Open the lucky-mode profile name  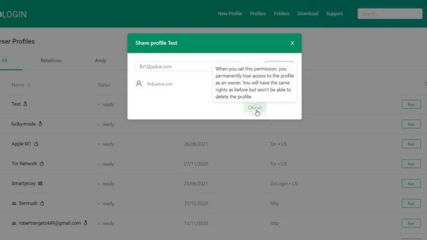coord(23,124)
